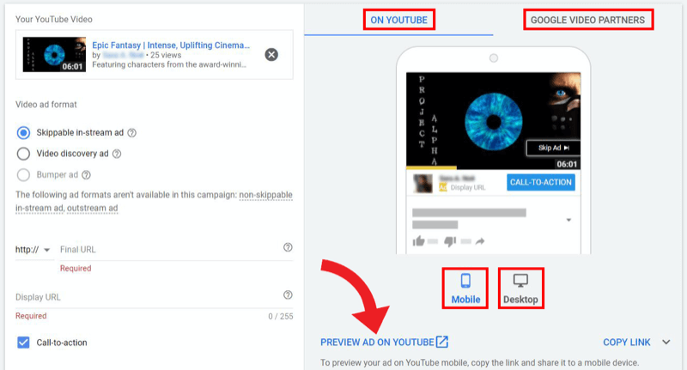Click share arrow icon in phone preview

pyautogui.click(x=480, y=241)
